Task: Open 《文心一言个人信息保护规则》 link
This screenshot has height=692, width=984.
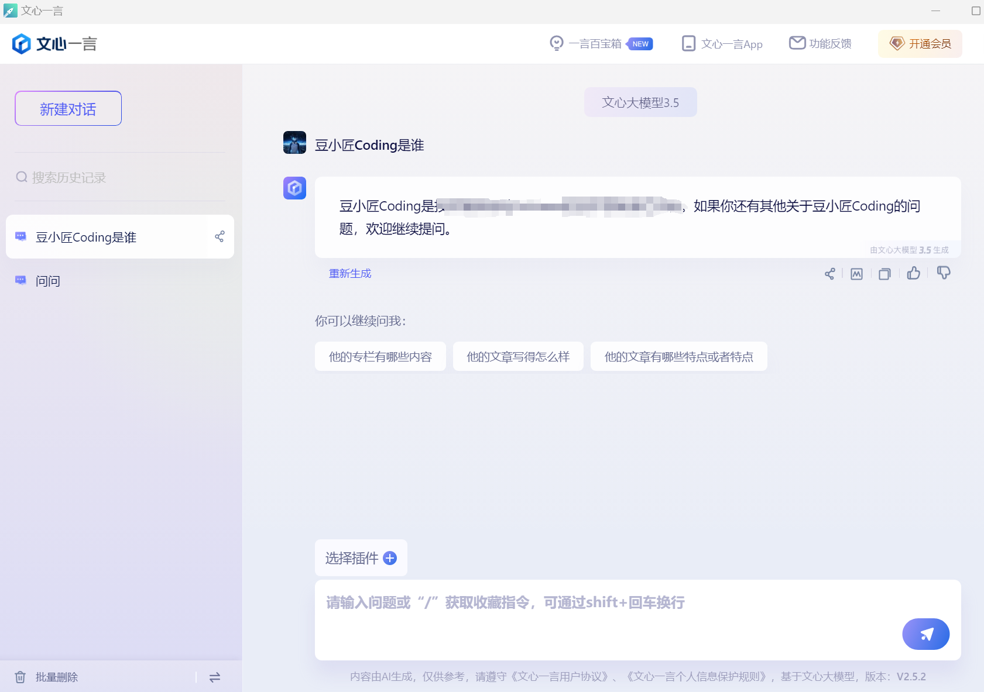Action: (697, 677)
